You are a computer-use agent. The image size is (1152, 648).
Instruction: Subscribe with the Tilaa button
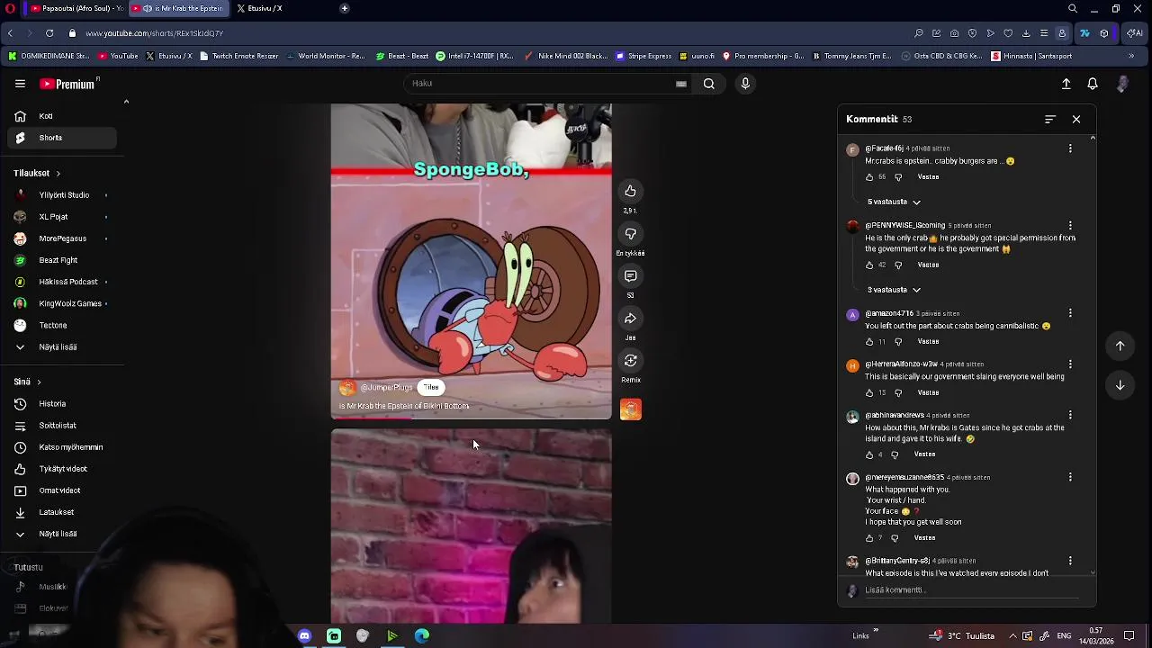431,388
